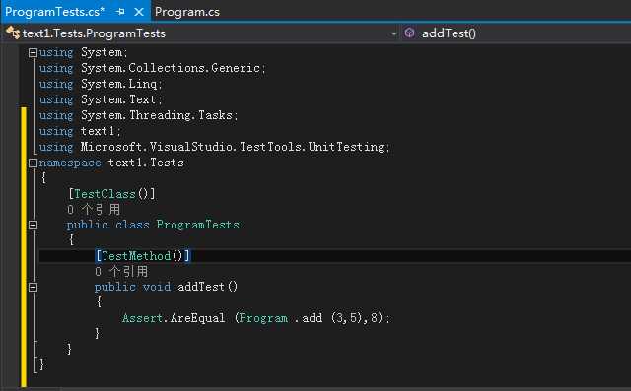Open the text1.Tests.ProgramTests class dropdown
Image resolution: width=631 pixels, height=391 pixels.
tap(201, 33)
